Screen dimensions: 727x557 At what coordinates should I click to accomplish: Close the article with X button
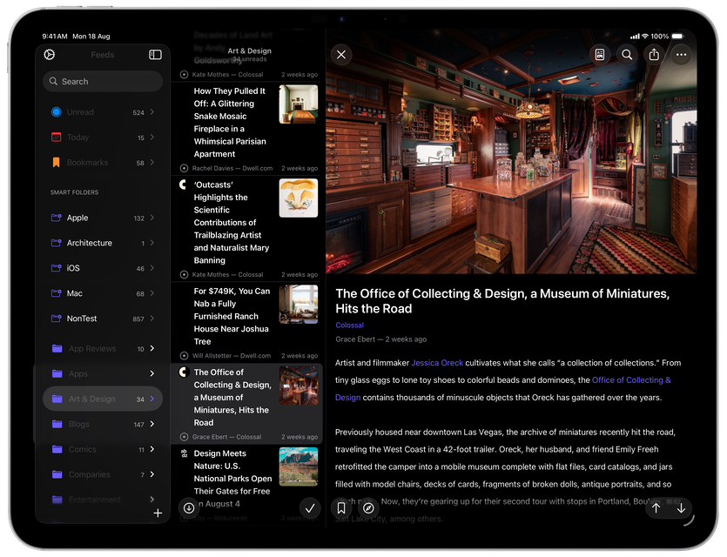[341, 55]
